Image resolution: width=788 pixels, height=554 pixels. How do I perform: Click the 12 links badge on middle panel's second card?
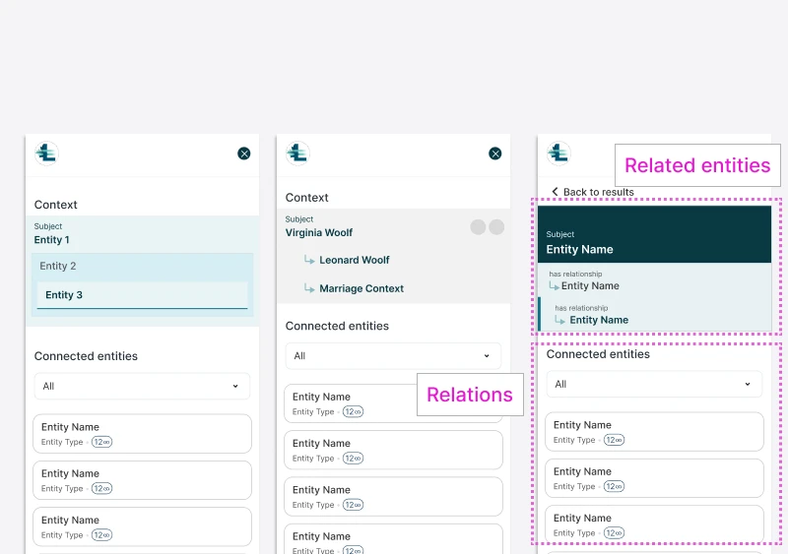[x=353, y=459]
